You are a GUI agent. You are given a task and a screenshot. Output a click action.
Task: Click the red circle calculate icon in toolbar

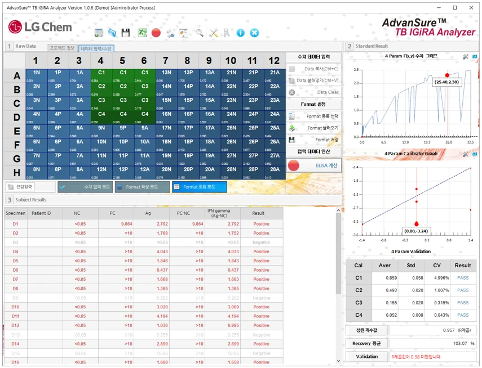point(156,33)
